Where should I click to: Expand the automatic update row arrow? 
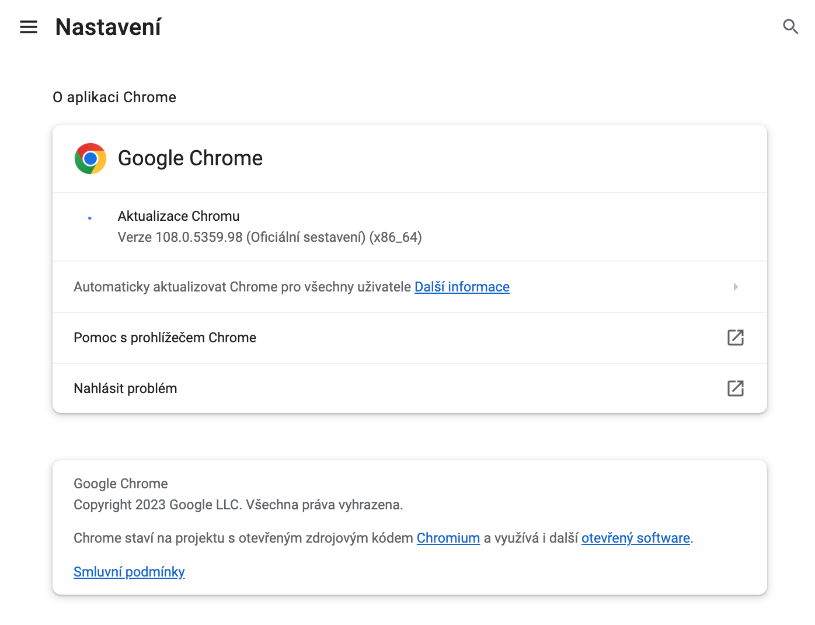click(736, 287)
